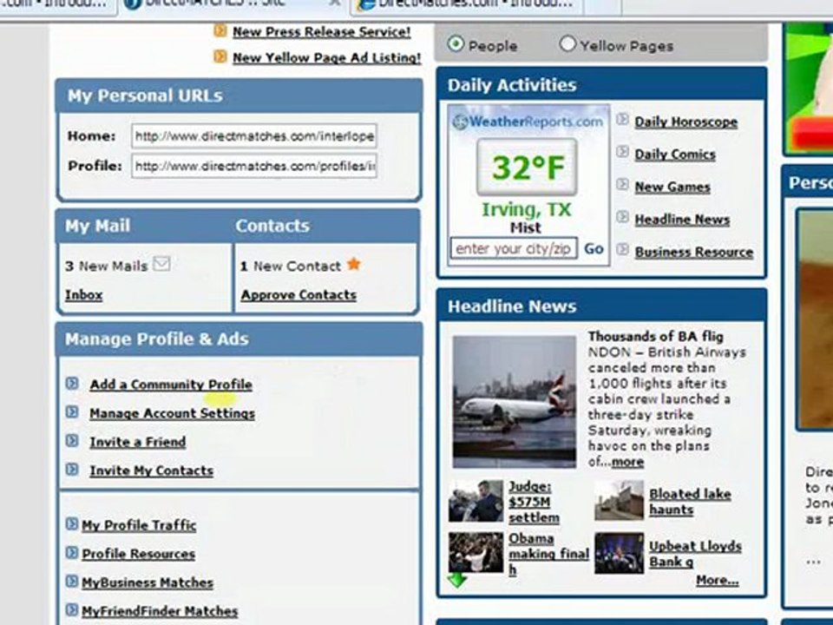Open Headline News in Daily Activities
The image size is (833, 625).
click(x=682, y=220)
